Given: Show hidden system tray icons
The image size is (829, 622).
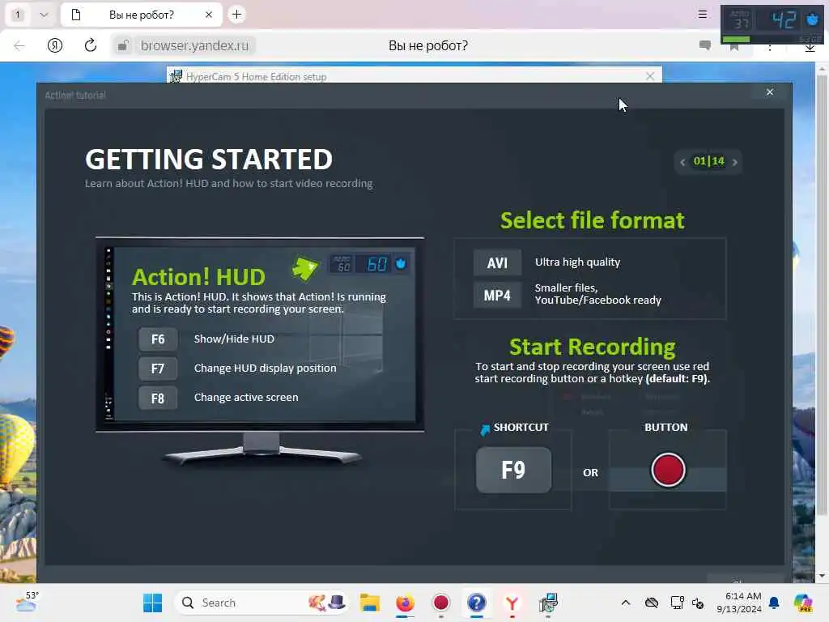Looking at the screenshot, I should [626, 603].
